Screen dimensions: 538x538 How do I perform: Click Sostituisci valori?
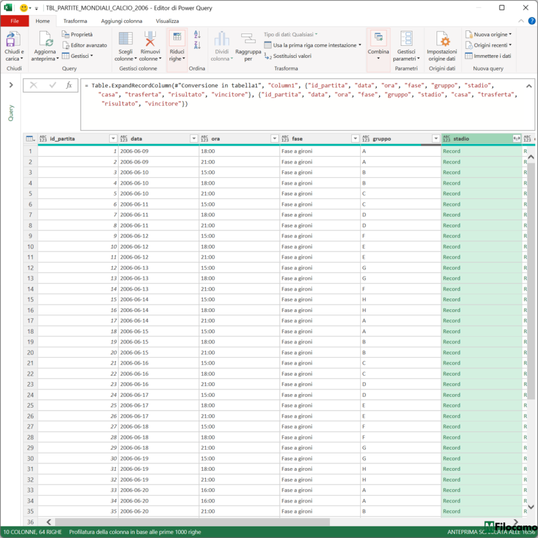(x=288, y=56)
